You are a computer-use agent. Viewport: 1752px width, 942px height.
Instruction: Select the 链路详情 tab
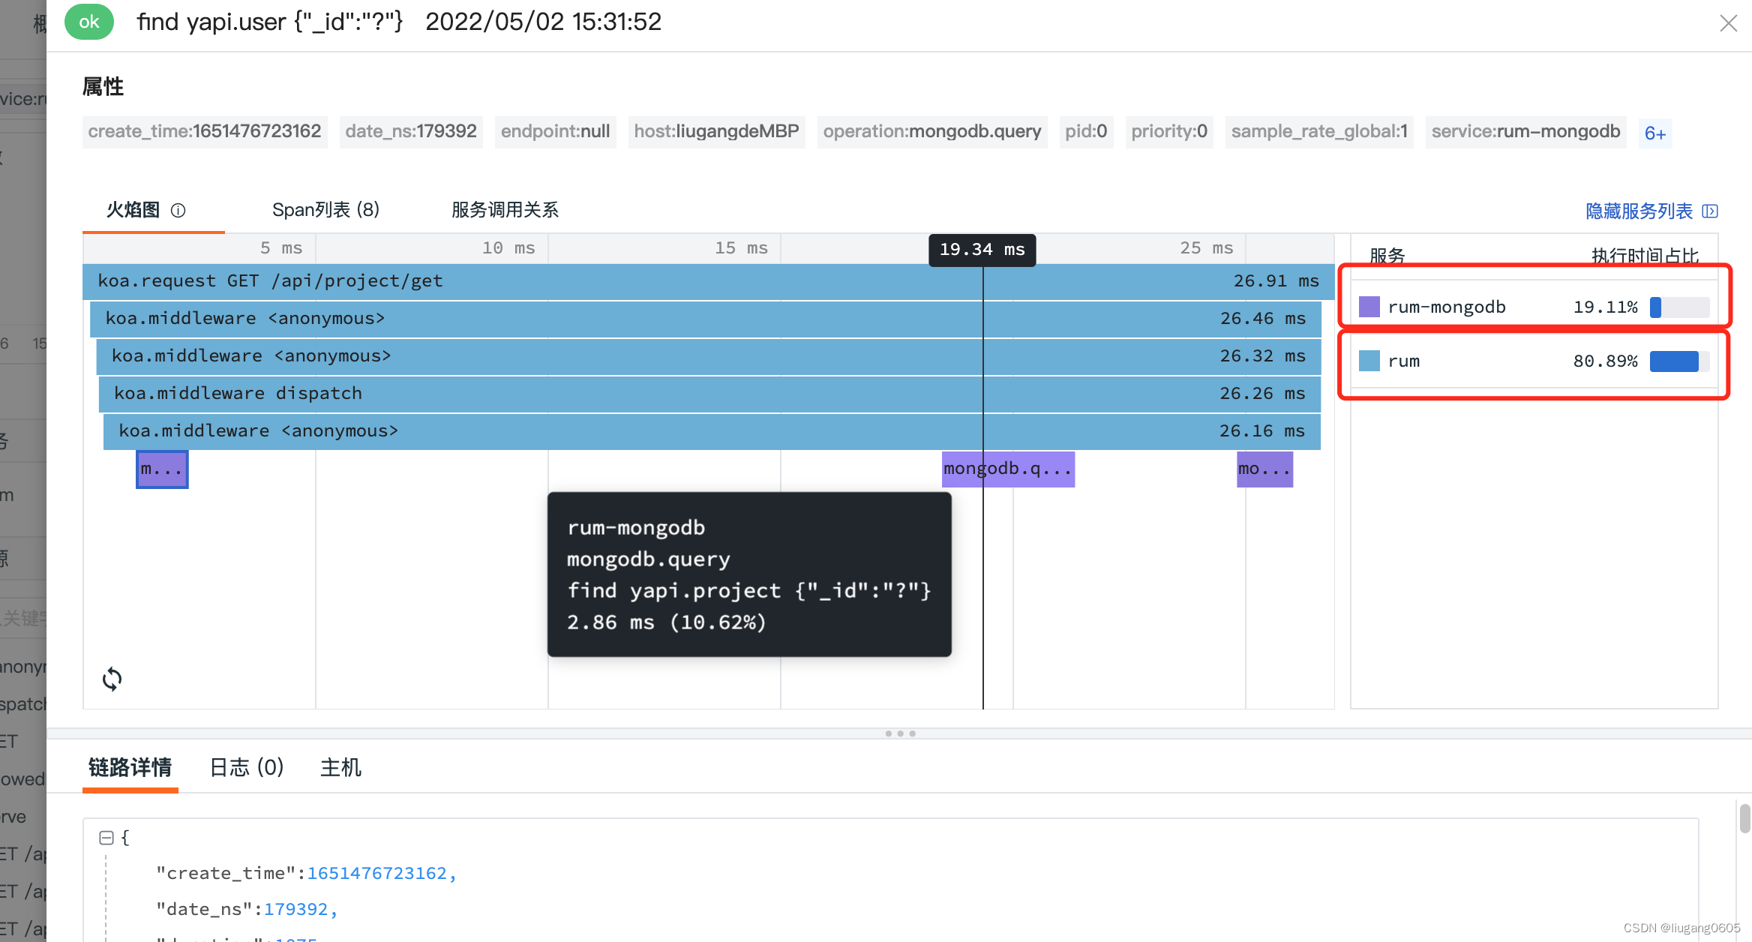(130, 767)
